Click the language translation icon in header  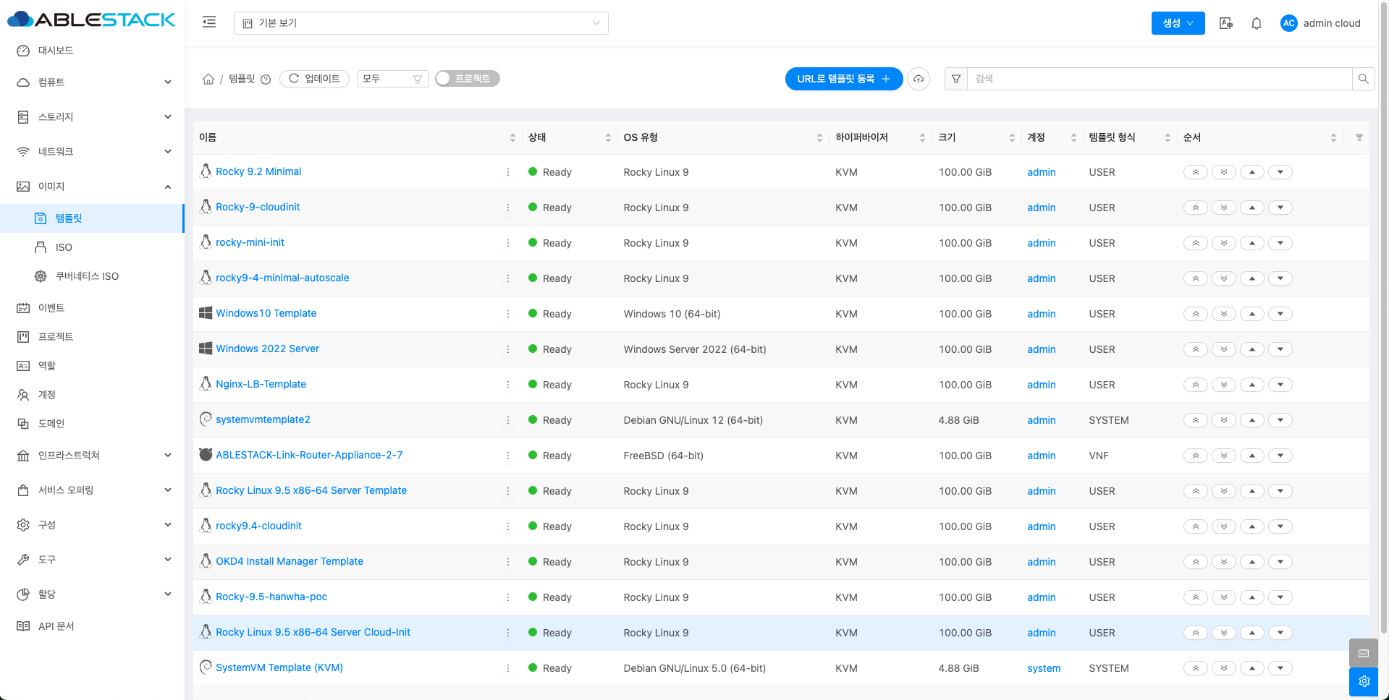pyautogui.click(x=1225, y=23)
